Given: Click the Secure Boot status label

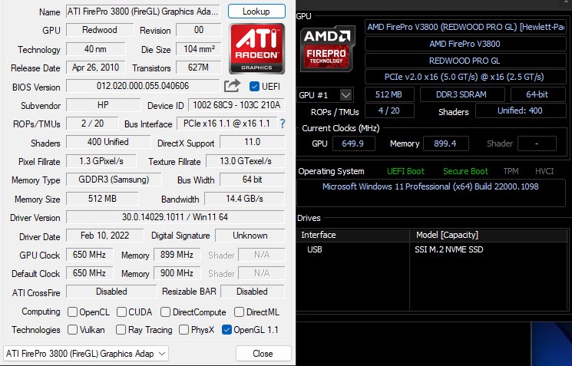Looking at the screenshot, I should 465,171.
